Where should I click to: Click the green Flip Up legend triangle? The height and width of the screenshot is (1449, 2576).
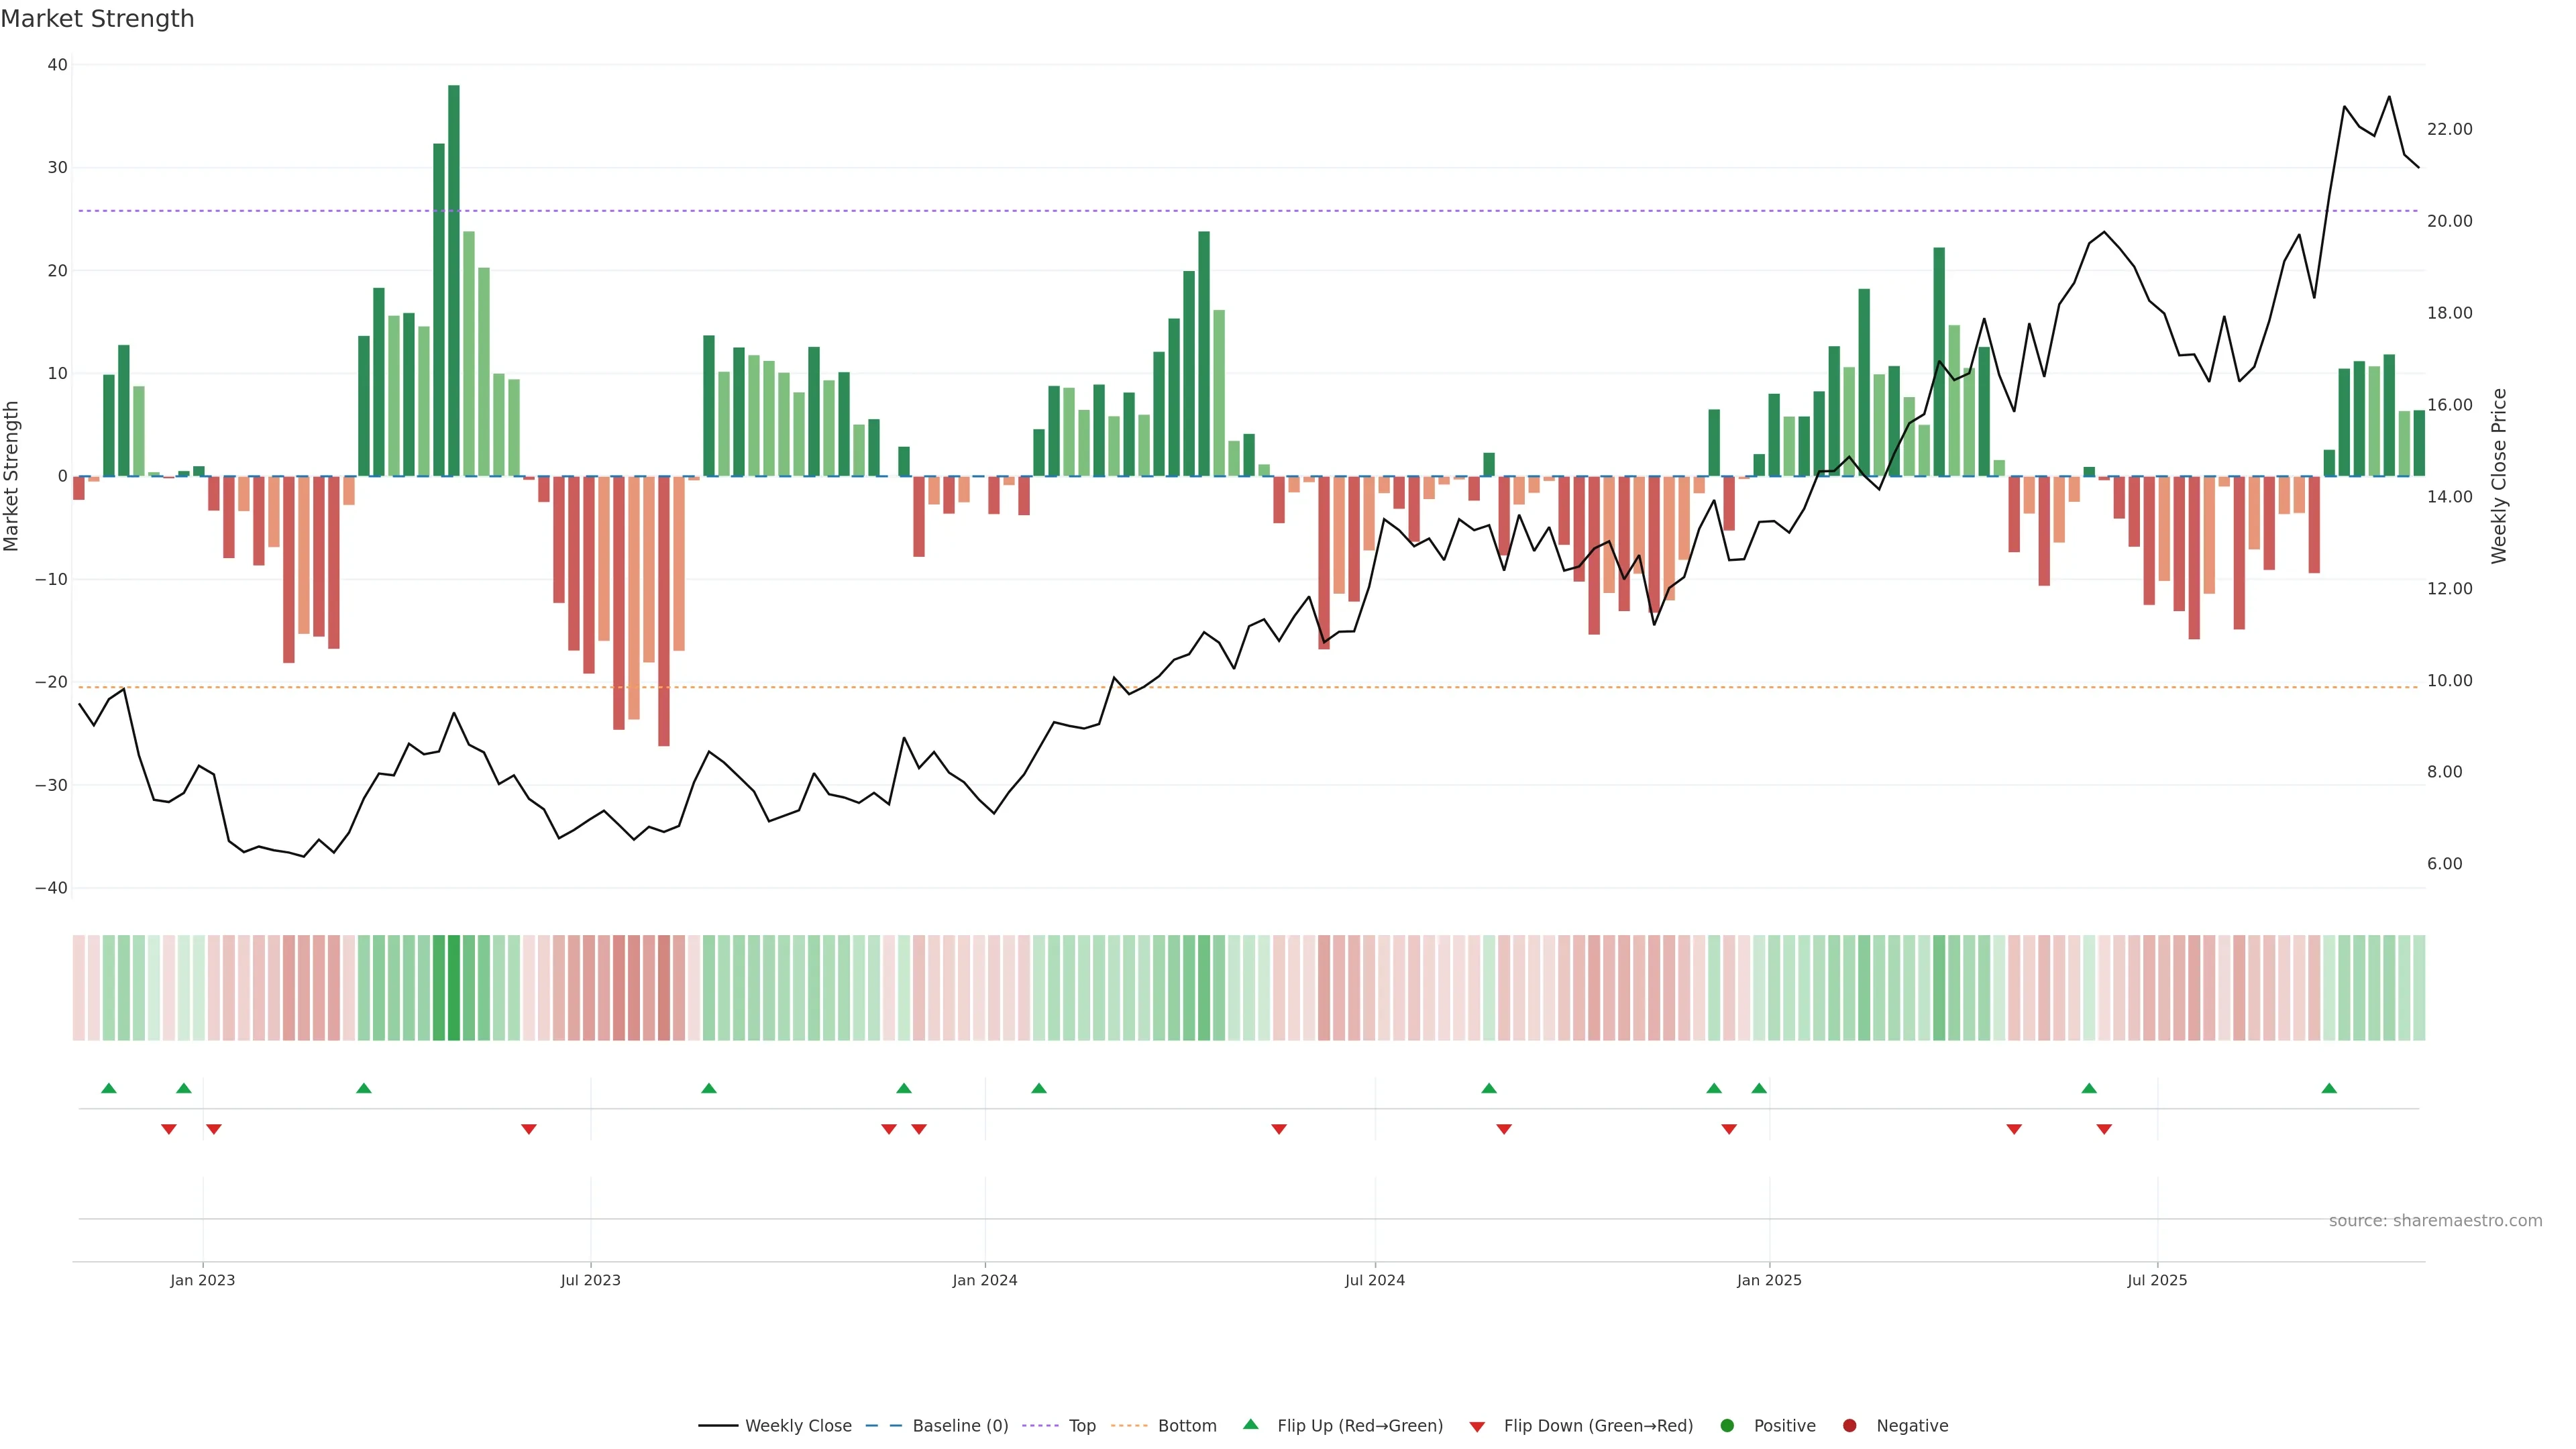pyautogui.click(x=1250, y=1425)
